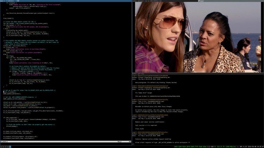264x148 pixels.
Task: Focus the git log terminal title bar
Action: pyautogui.click(x=198, y=74)
